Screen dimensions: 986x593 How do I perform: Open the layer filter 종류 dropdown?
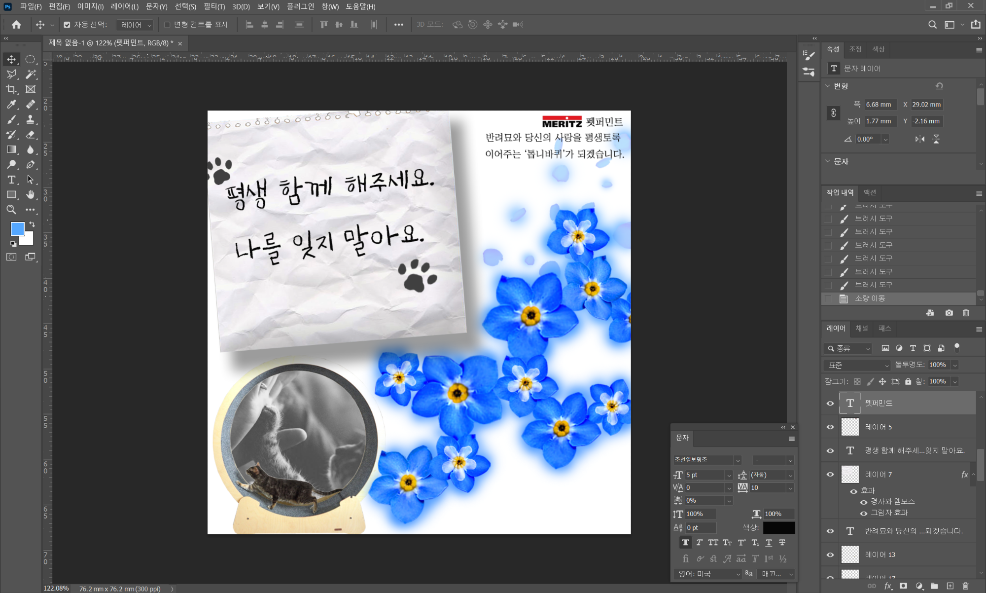848,348
